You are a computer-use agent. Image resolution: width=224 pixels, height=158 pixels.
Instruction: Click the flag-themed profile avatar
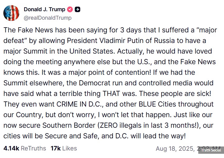click(12, 13)
